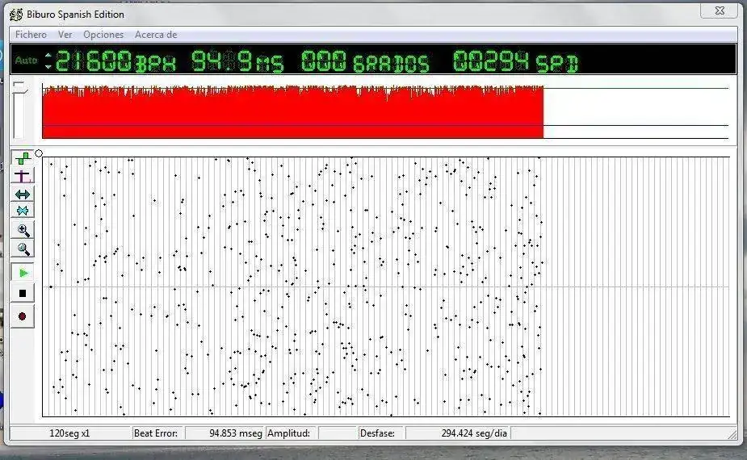This screenshot has height=460, width=747.
Task: Toggle the Auto mode indicator
Action: click(26, 61)
